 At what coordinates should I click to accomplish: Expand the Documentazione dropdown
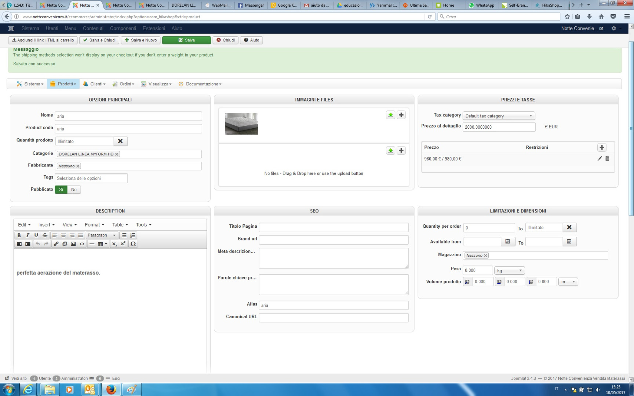pos(200,84)
